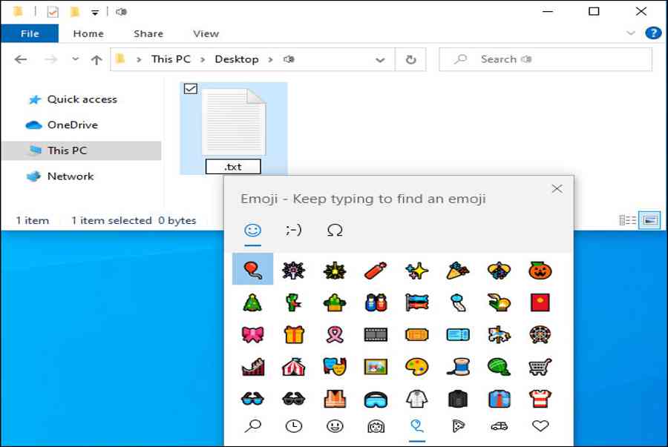
Task: Select the wrapped gift emoji
Action: (293, 335)
